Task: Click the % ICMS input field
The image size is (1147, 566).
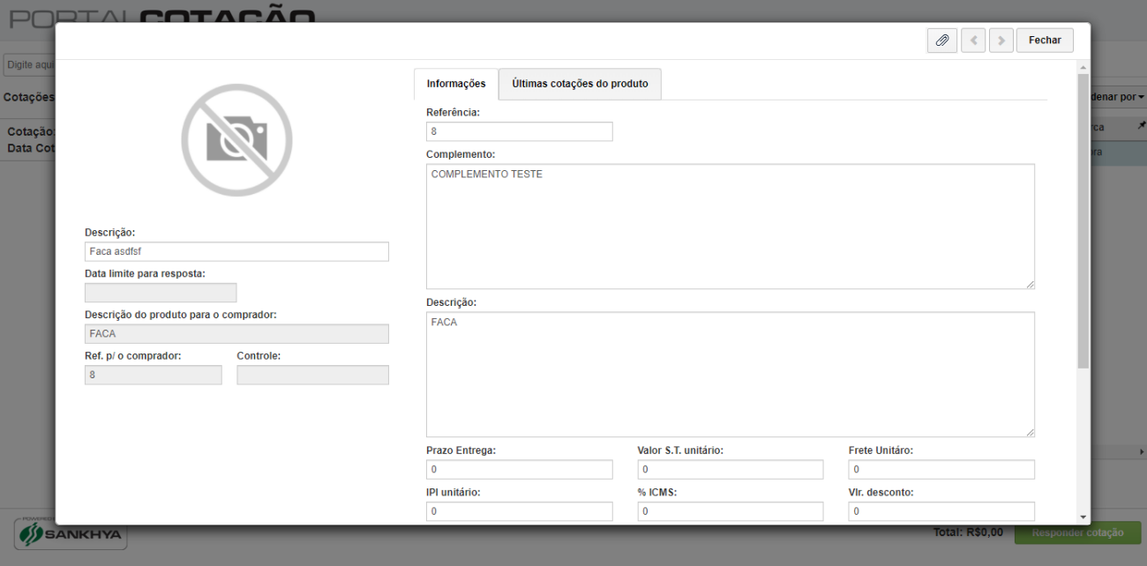Action: click(731, 511)
